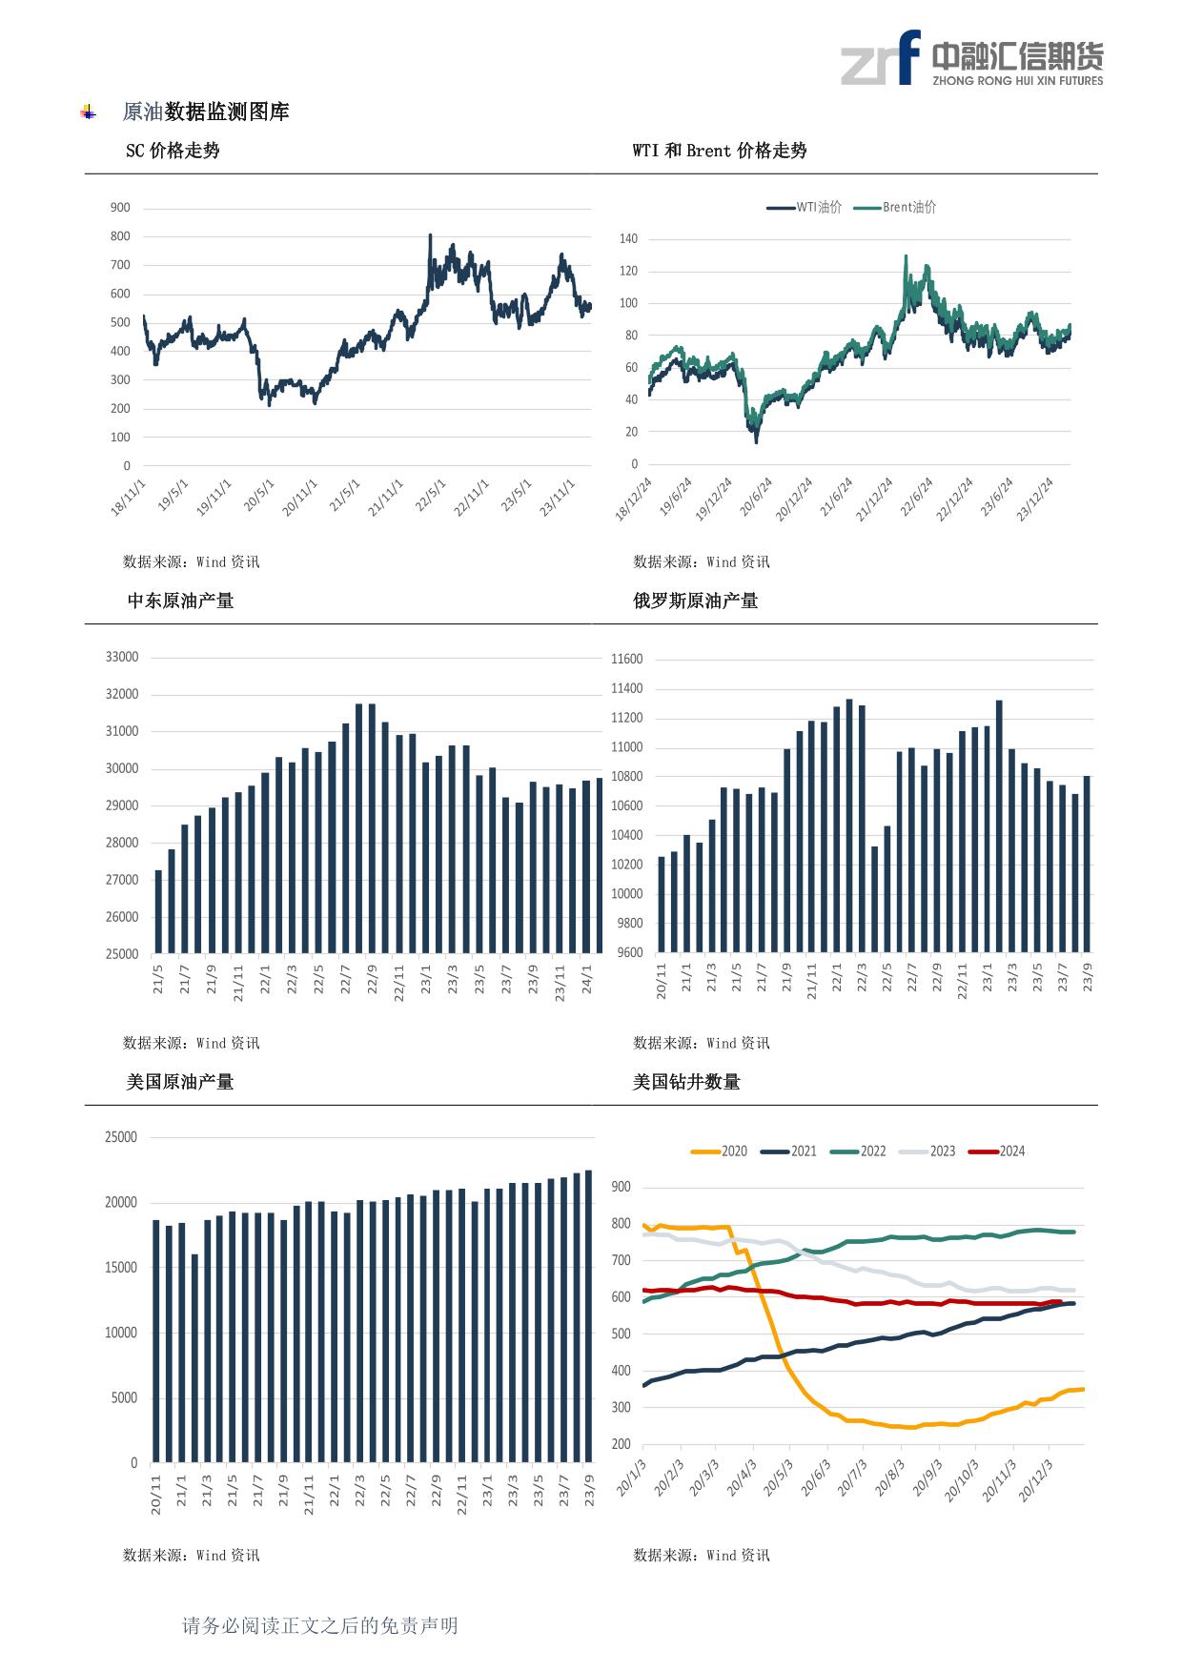Select the WTI和Brent价格走势 chart title
Viewport: 1182px width, 1671px height.
[x=720, y=151]
